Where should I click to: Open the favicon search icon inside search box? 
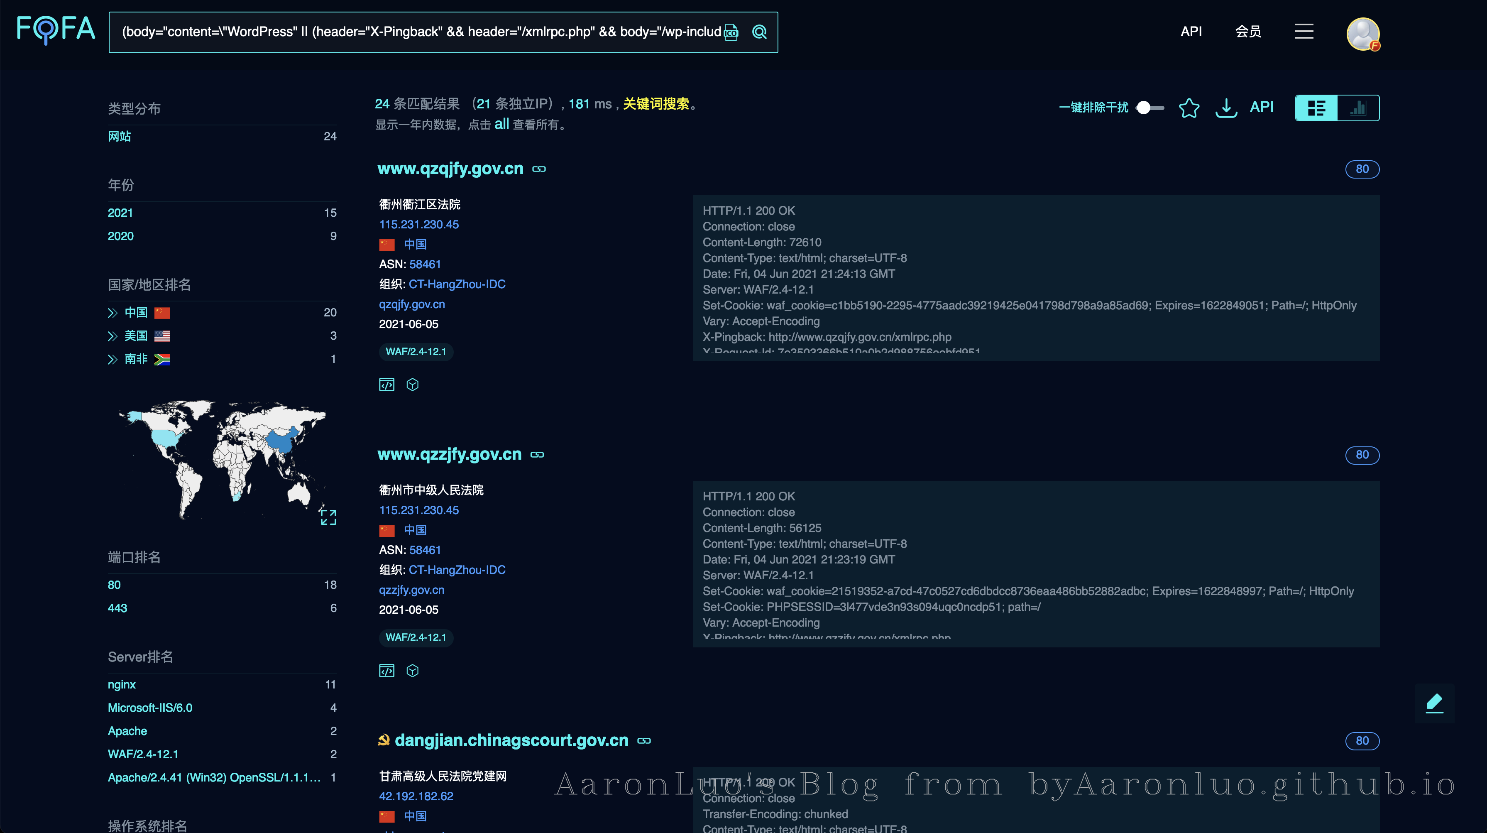[x=730, y=33]
